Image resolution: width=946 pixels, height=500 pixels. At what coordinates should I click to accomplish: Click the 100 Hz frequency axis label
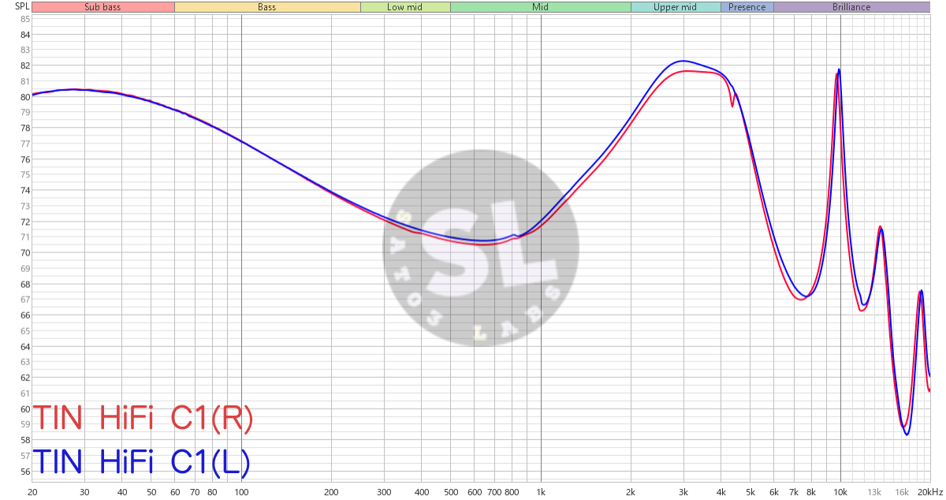[x=241, y=492]
